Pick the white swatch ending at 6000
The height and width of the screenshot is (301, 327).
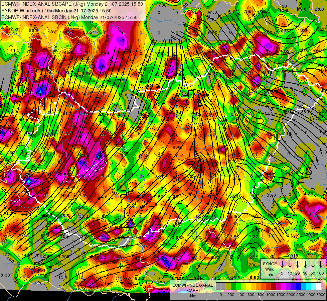coord(319,286)
